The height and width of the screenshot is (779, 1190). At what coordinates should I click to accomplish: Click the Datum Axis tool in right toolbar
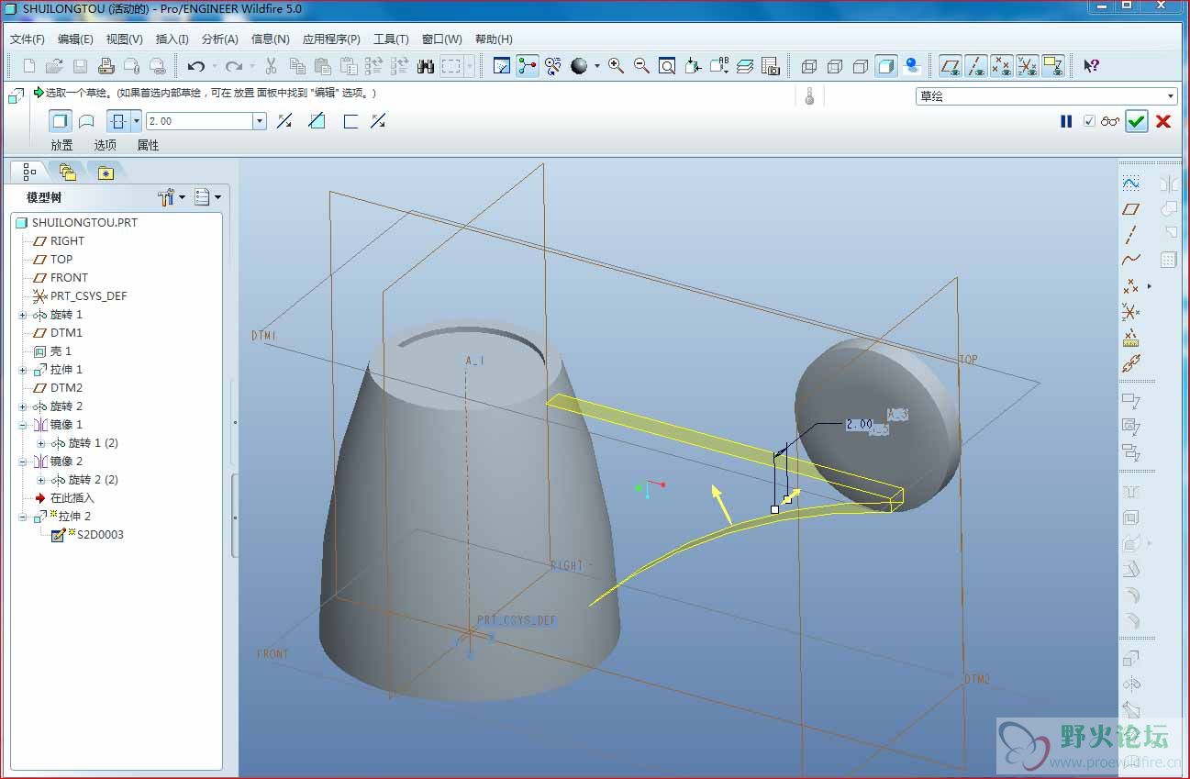[1131, 235]
